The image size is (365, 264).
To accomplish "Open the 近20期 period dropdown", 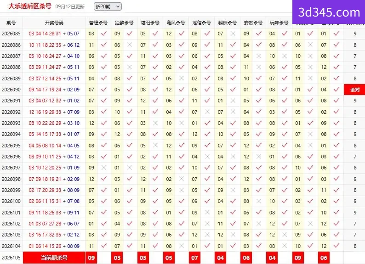I will coord(108,6).
